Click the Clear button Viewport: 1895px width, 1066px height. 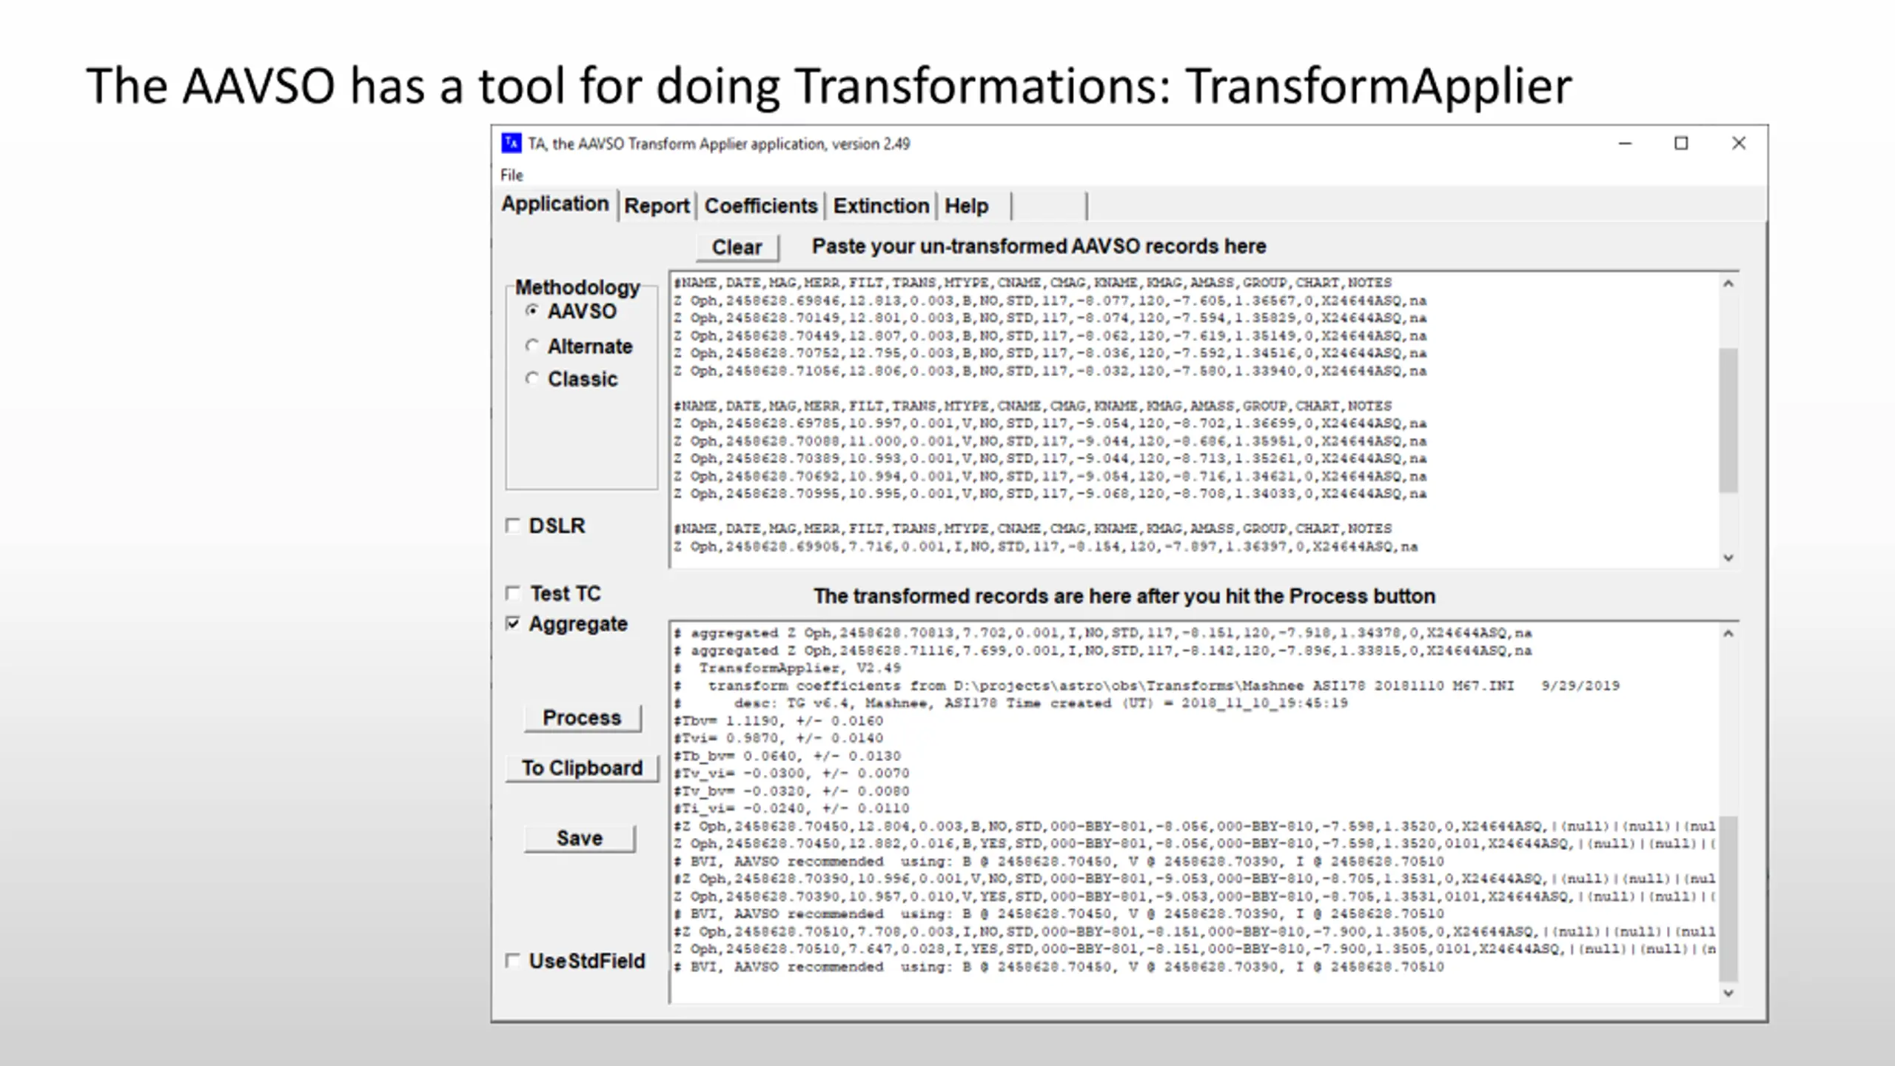point(737,247)
